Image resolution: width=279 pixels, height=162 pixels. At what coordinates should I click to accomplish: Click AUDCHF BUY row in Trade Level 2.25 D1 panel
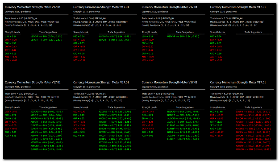[115, 122]
